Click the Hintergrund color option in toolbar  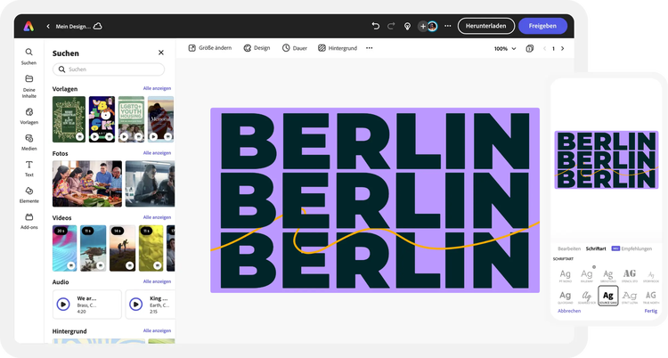point(338,48)
